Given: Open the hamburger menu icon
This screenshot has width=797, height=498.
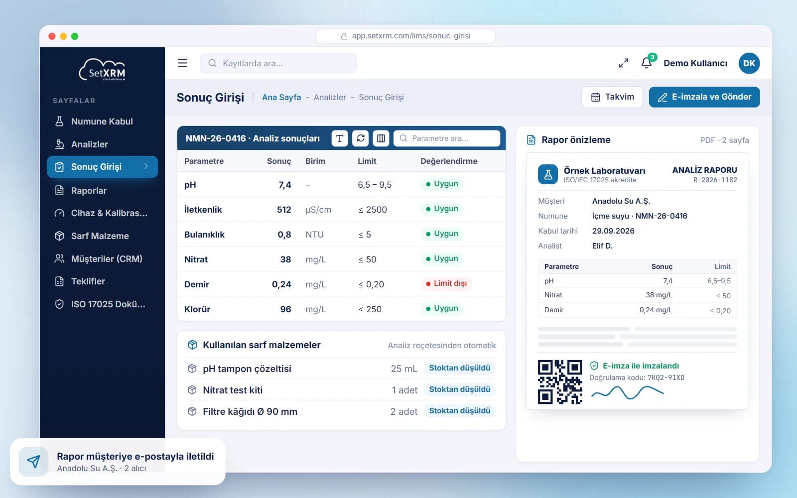Looking at the screenshot, I should tap(182, 63).
